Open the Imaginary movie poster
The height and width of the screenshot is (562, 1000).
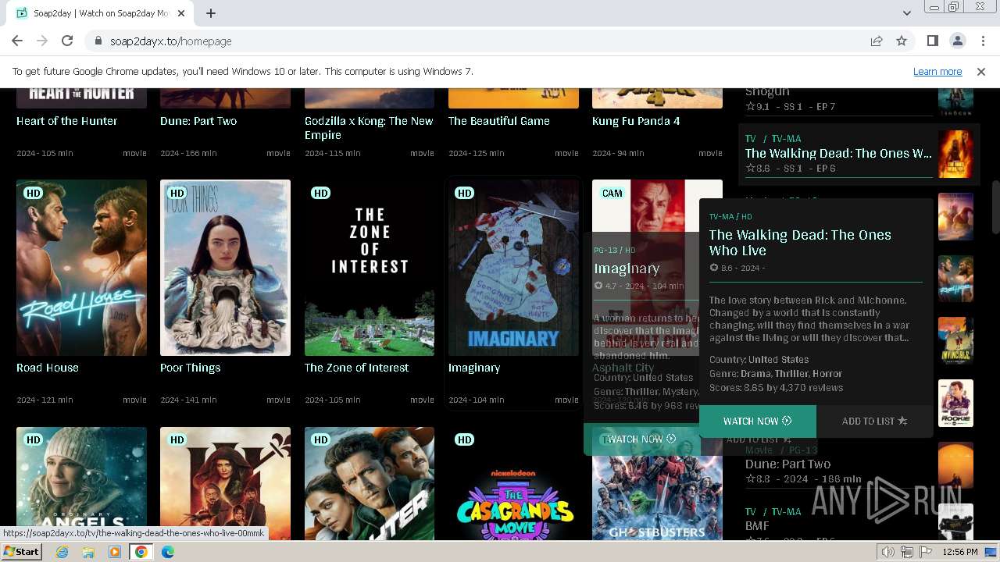[x=513, y=268]
